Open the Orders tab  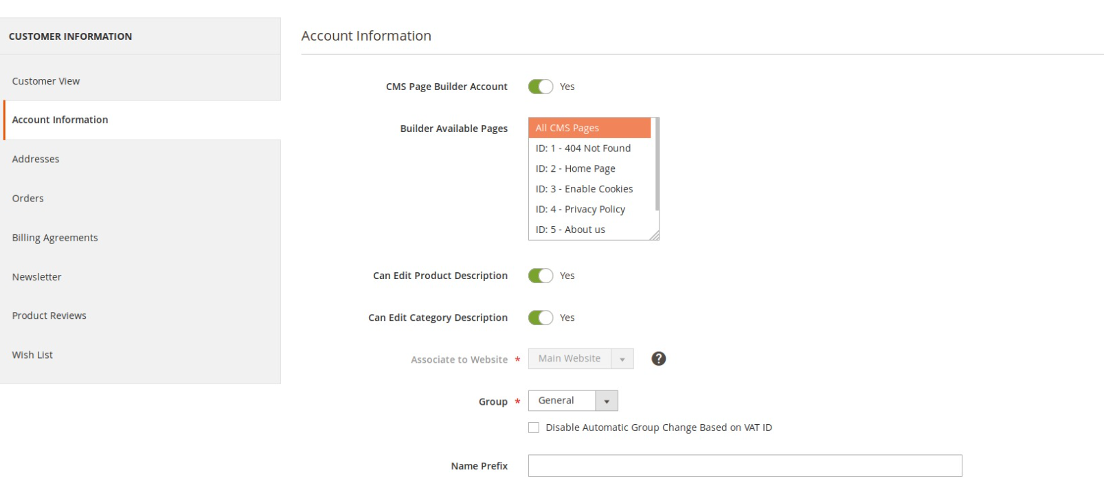tap(28, 199)
